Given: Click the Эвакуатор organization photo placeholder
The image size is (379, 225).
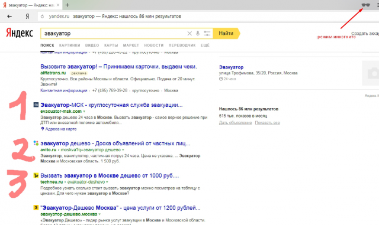Looking at the screenshot, I should pyautogui.click(x=370, y=73).
